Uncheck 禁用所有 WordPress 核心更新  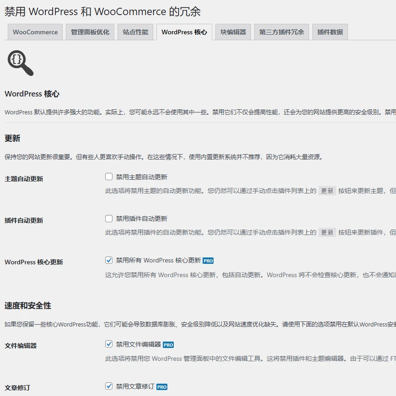pos(108,260)
